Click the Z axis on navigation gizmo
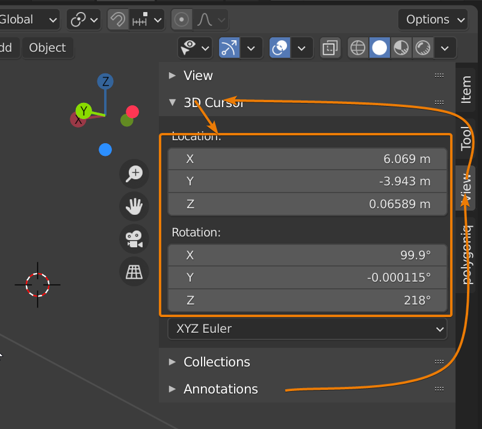This screenshot has height=429, width=482. [x=105, y=82]
